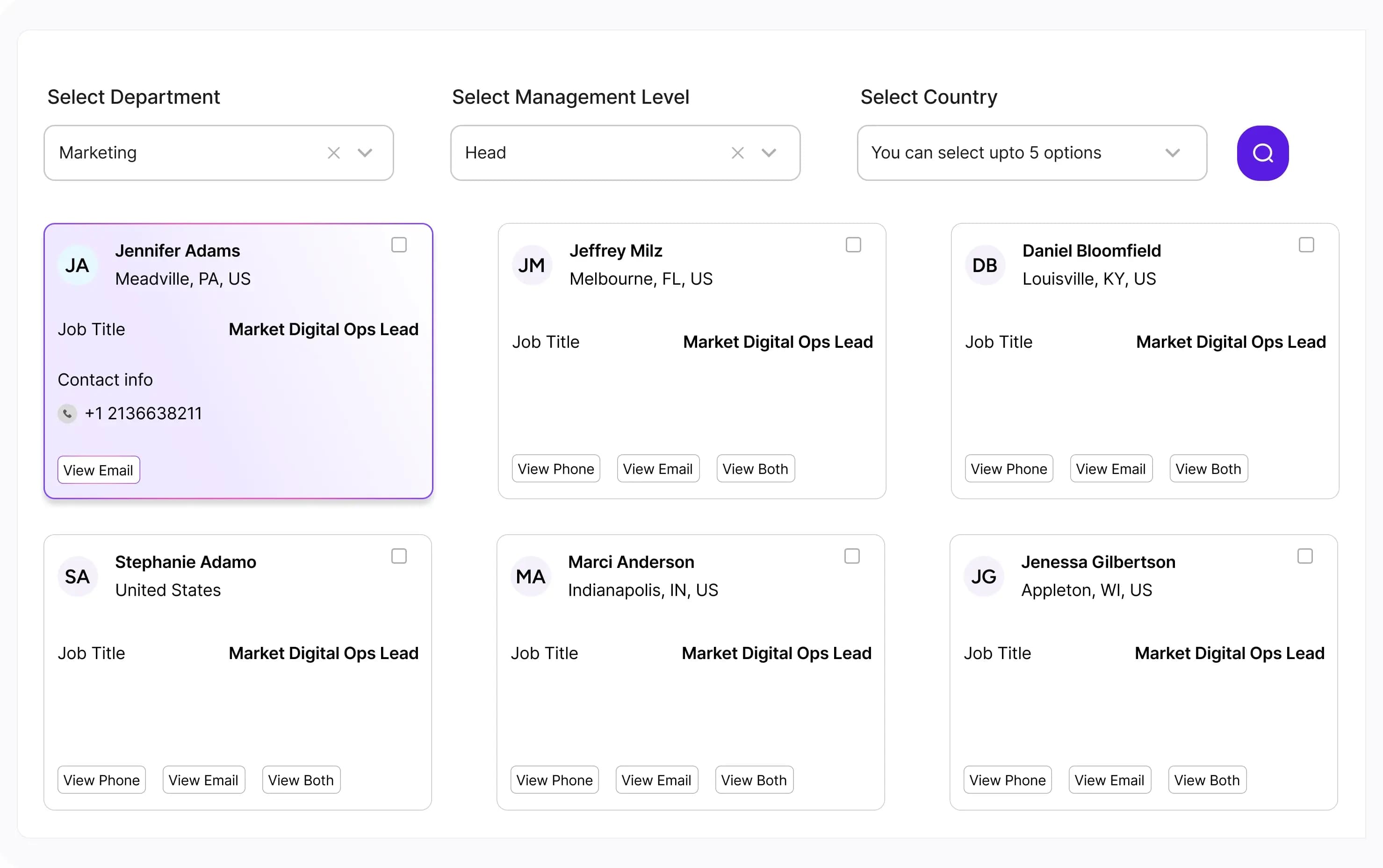Click the DB avatar of Daniel Bloomfield
The height and width of the screenshot is (868, 1383).
985,265
